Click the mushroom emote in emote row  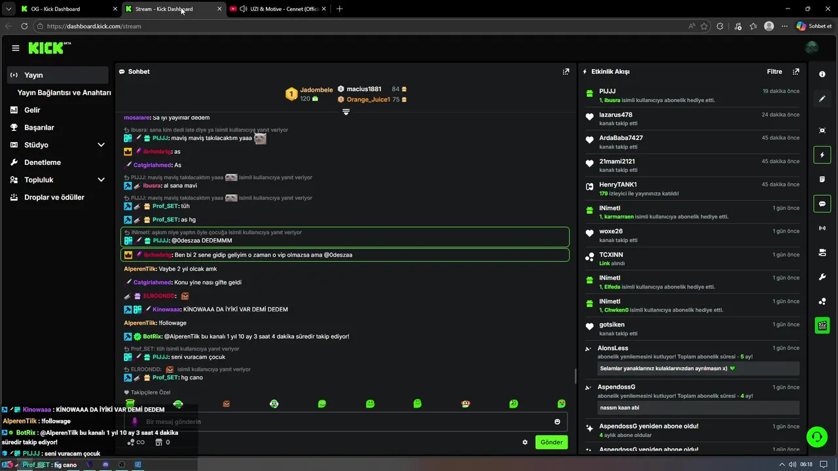(465, 404)
